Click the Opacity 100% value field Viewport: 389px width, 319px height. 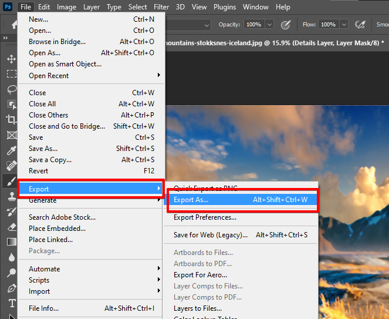(254, 24)
